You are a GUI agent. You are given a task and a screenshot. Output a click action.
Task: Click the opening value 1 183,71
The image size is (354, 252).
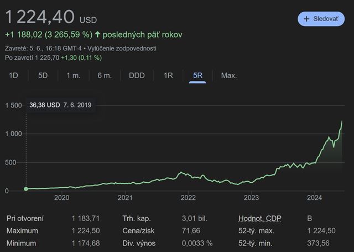point(86,218)
